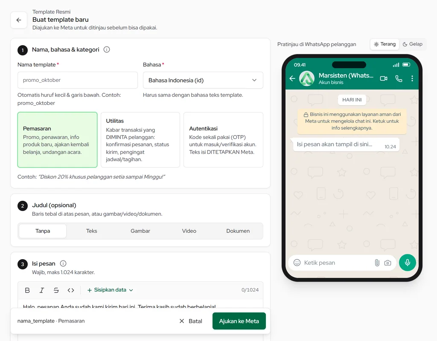Tap security notice about Meta in preview
The image size is (437, 341).
[352, 121]
